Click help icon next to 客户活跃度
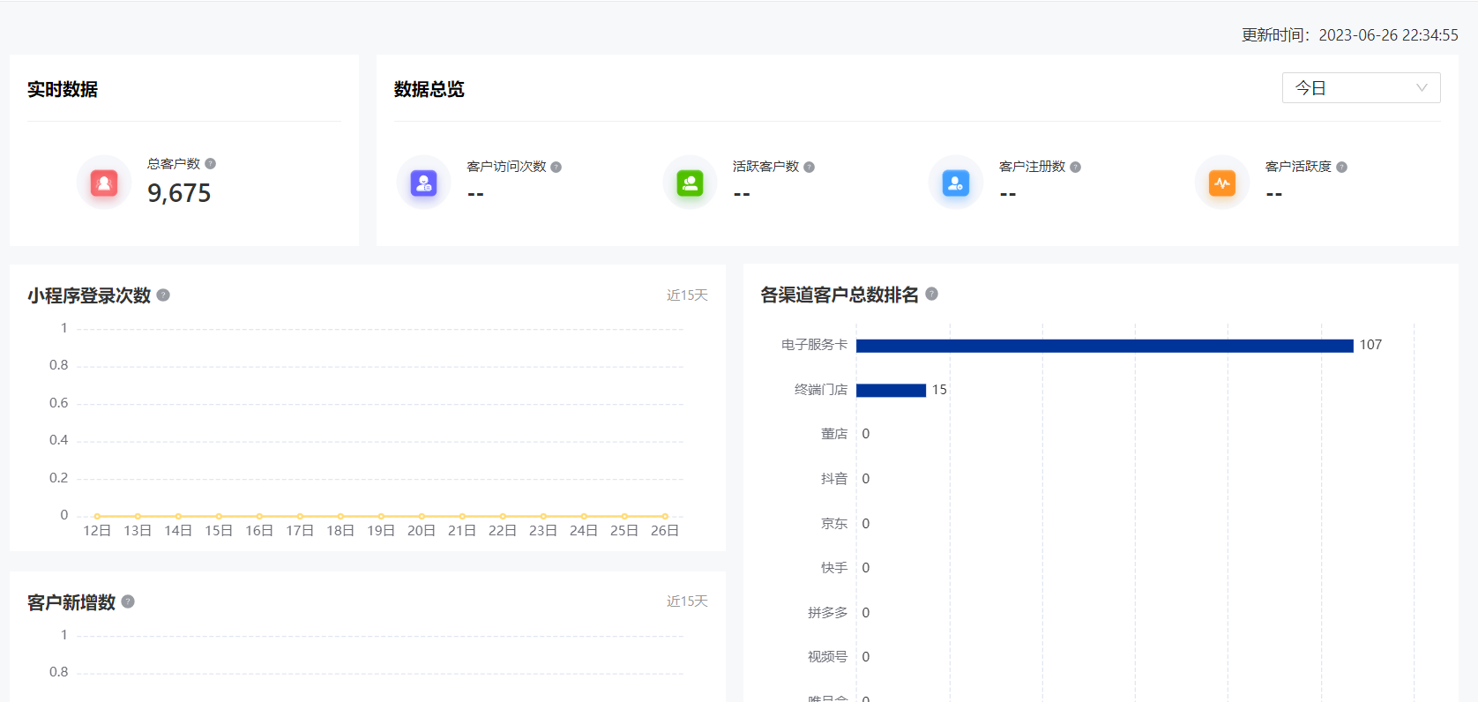Viewport: 1478px width, 702px height. pos(1341,167)
